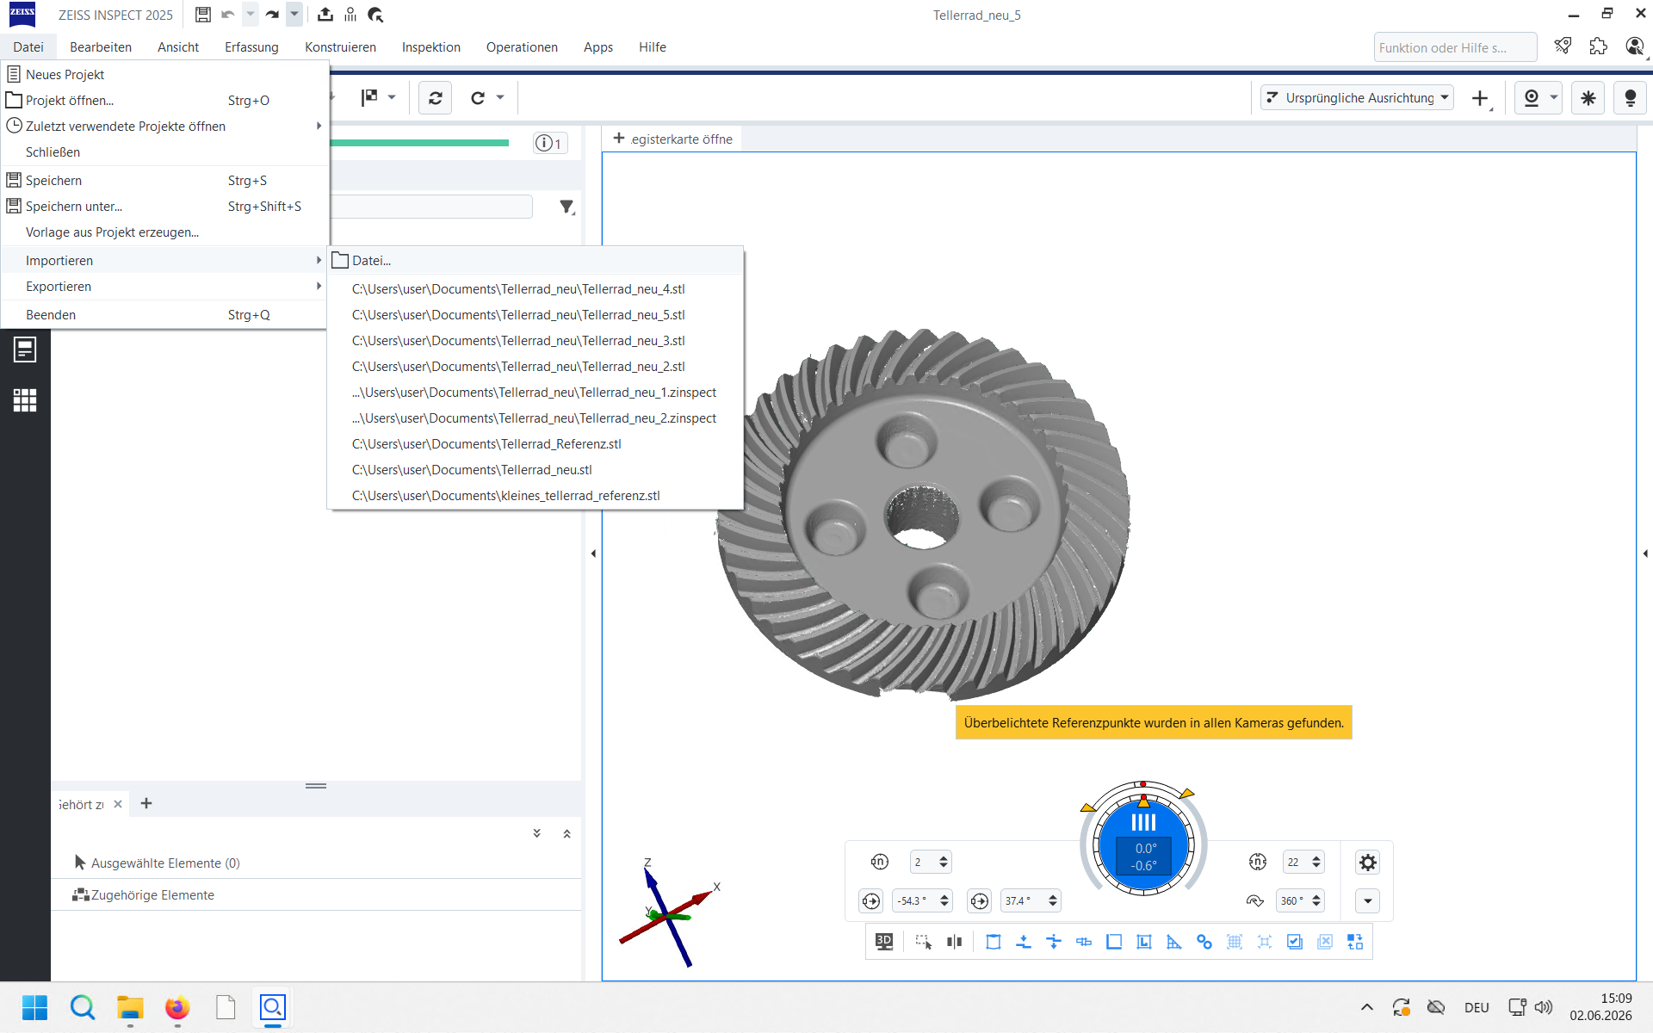Click the rocket icon near the search box
1653x1033 pixels.
[x=1563, y=46]
